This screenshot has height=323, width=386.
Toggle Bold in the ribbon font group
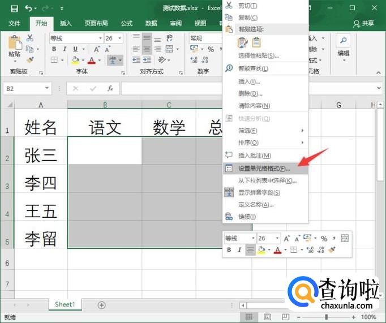click(54, 49)
